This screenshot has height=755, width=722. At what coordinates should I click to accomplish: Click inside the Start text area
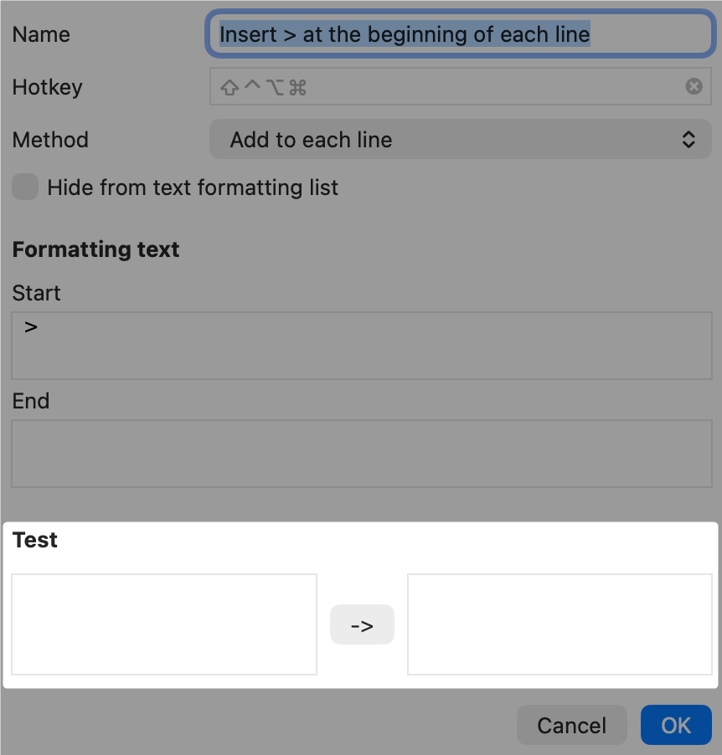point(362,346)
